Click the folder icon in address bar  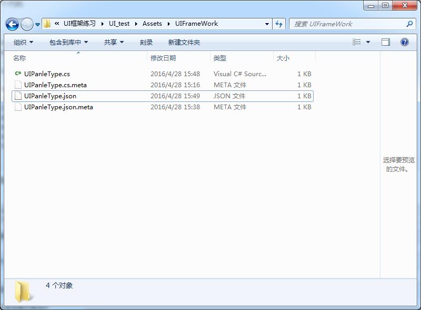pyautogui.click(x=47, y=24)
